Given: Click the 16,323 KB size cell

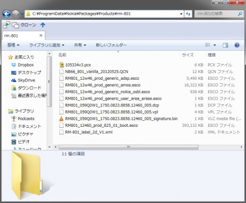Looking at the screenshot, I should [x=194, y=85].
